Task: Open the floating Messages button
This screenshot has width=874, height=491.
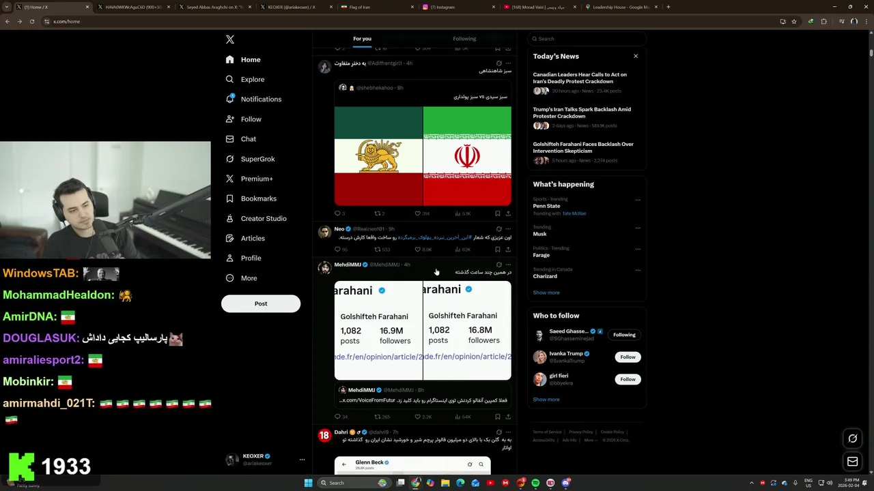Action: tap(852, 462)
